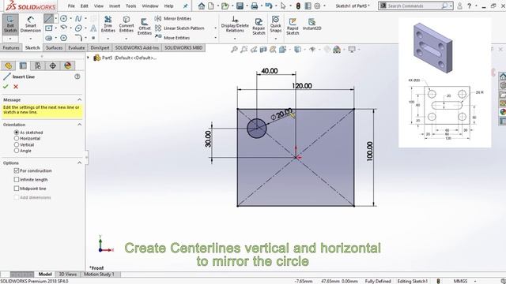The width and height of the screenshot is (506, 284).
Task: Click the Rebuild traffic light icon
Action: pos(298,6)
